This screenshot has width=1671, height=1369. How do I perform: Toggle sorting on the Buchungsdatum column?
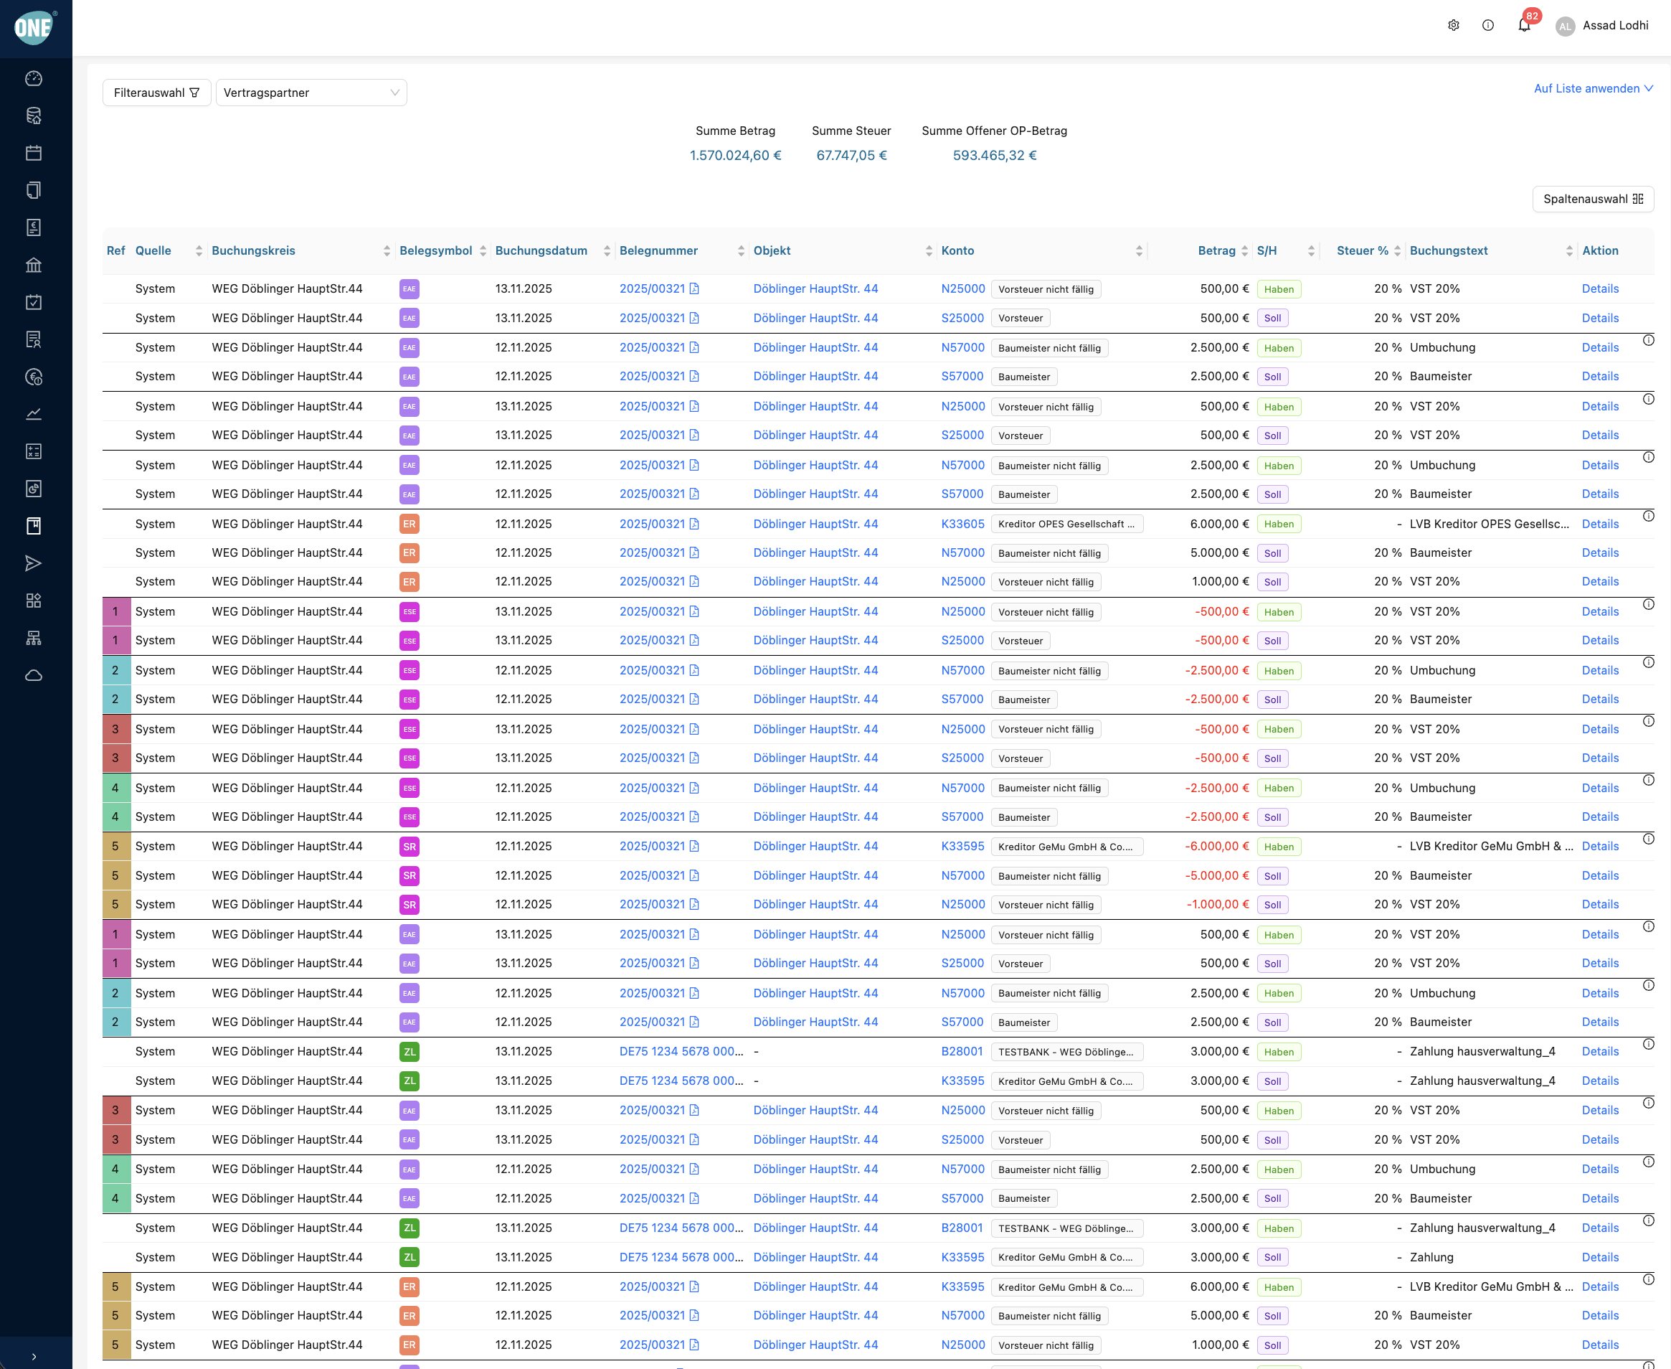(606, 251)
